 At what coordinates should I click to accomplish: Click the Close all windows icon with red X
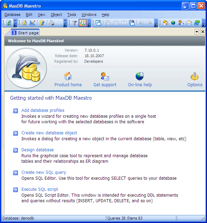132,23
